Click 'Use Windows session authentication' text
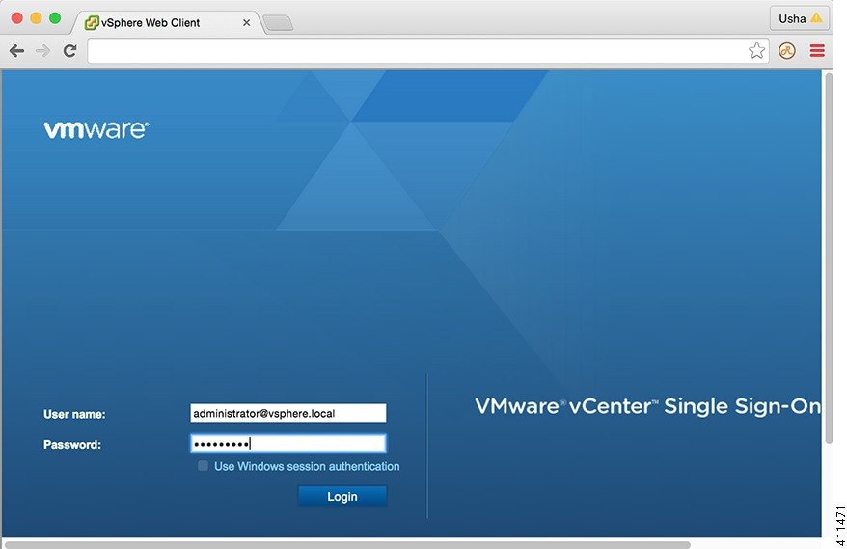This screenshot has width=847, height=549. pos(307,466)
